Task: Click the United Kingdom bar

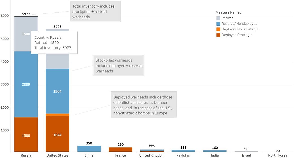Action: click(152, 150)
